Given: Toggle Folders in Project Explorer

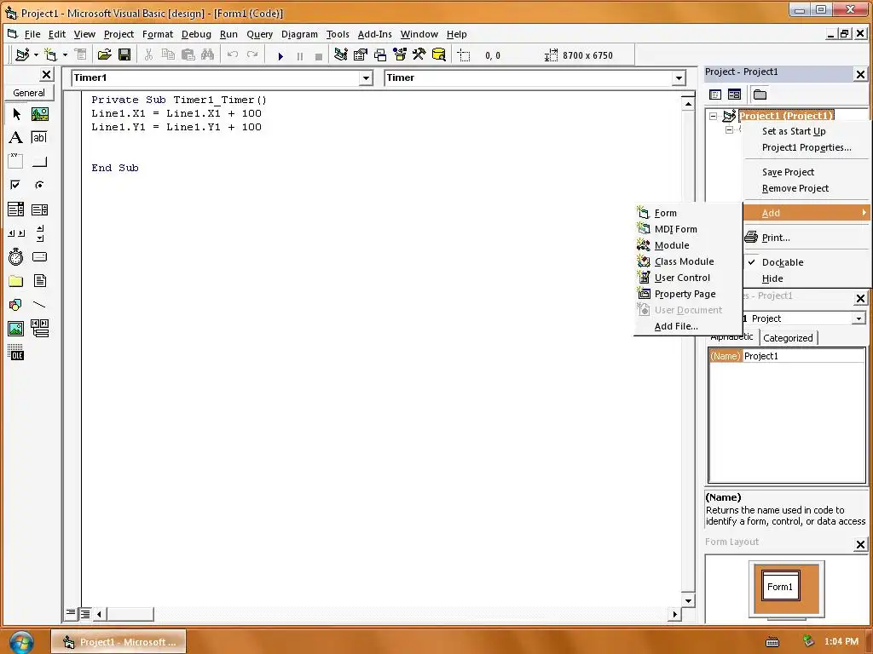Looking at the screenshot, I should (760, 95).
